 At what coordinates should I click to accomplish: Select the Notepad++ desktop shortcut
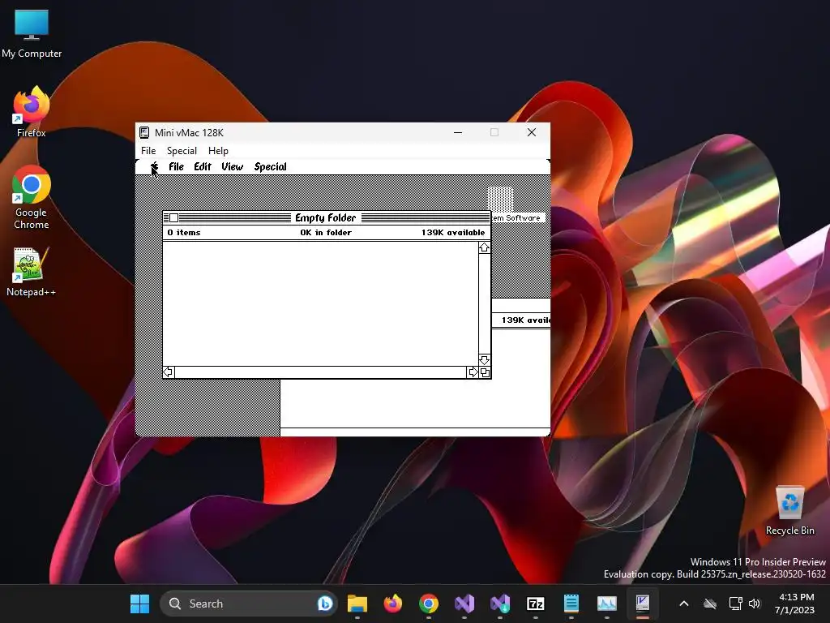pyautogui.click(x=31, y=272)
